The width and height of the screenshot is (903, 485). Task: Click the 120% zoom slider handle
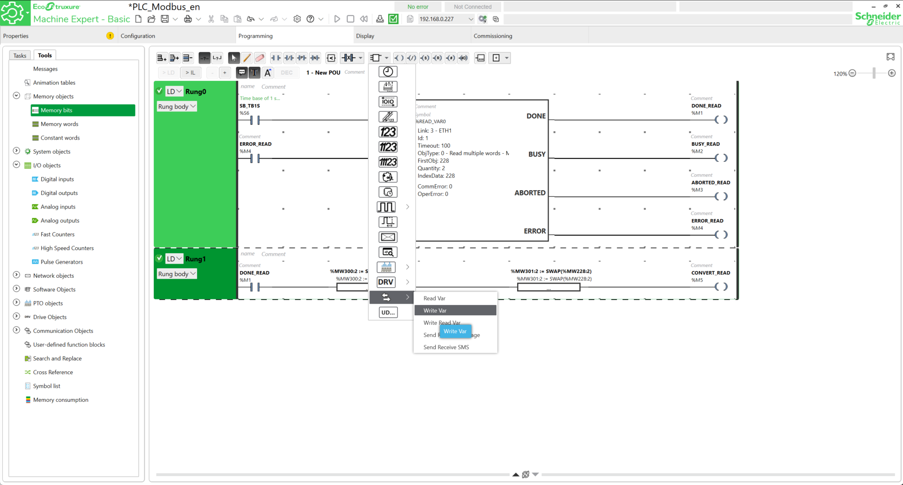874,73
